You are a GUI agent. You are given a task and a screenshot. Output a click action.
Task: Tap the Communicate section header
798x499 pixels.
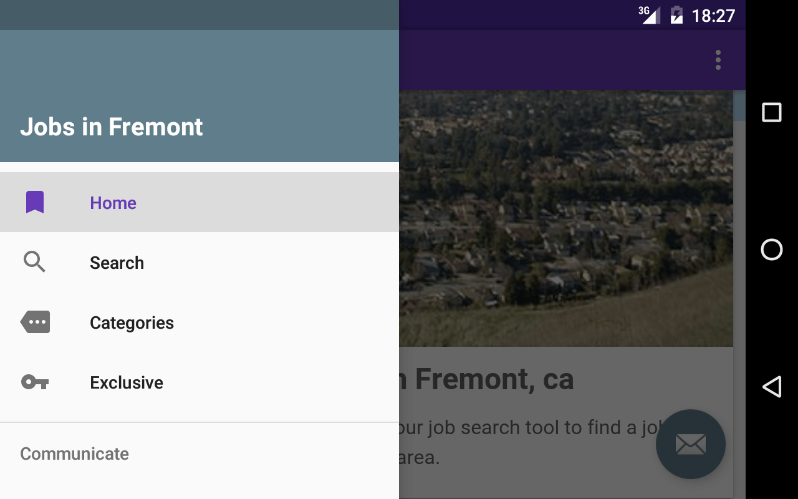74,453
